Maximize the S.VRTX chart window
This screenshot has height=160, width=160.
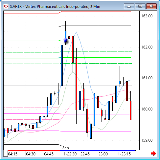pos(140,6)
